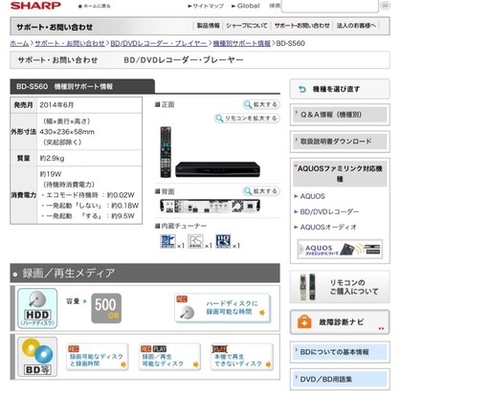Open the サイトマップ link

click(x=206, y=6)
